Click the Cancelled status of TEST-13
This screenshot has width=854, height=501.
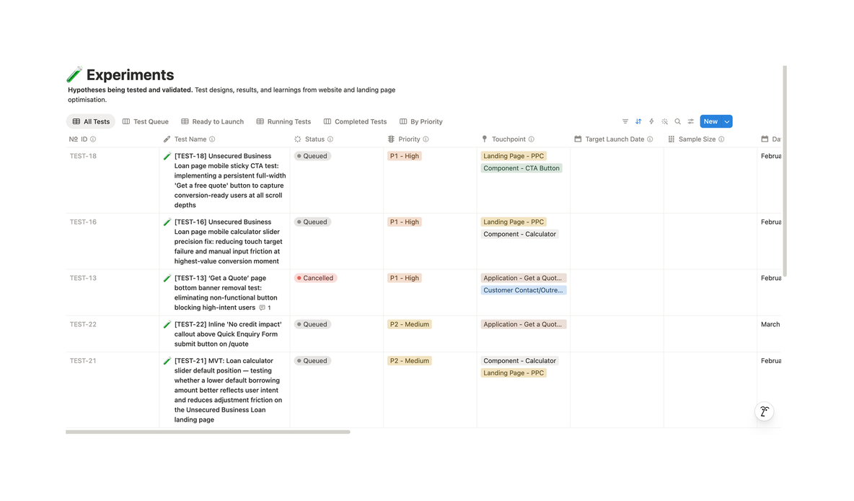click(x=315, y=278)
